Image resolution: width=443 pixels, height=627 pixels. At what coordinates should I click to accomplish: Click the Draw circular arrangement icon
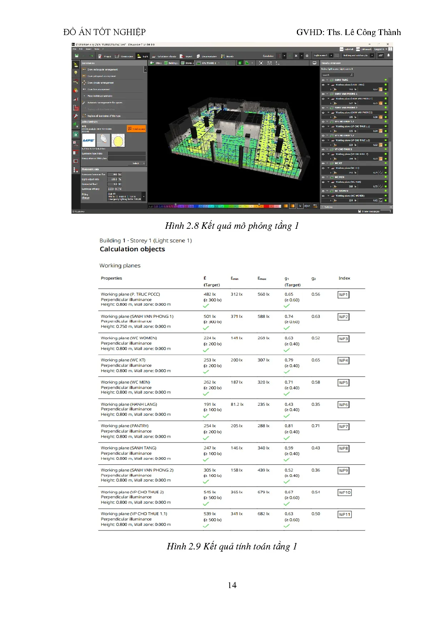coord(84,83)
